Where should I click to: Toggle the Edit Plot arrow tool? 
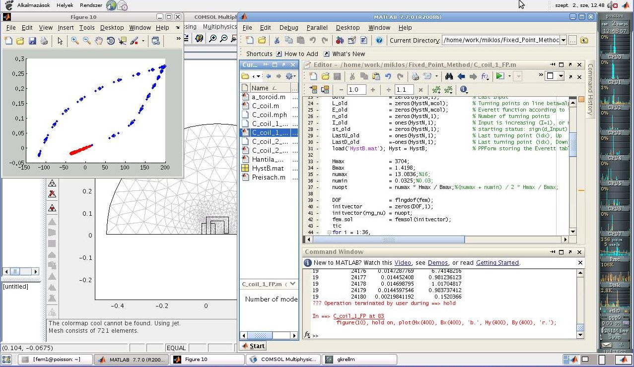click(x=60, y=41)
